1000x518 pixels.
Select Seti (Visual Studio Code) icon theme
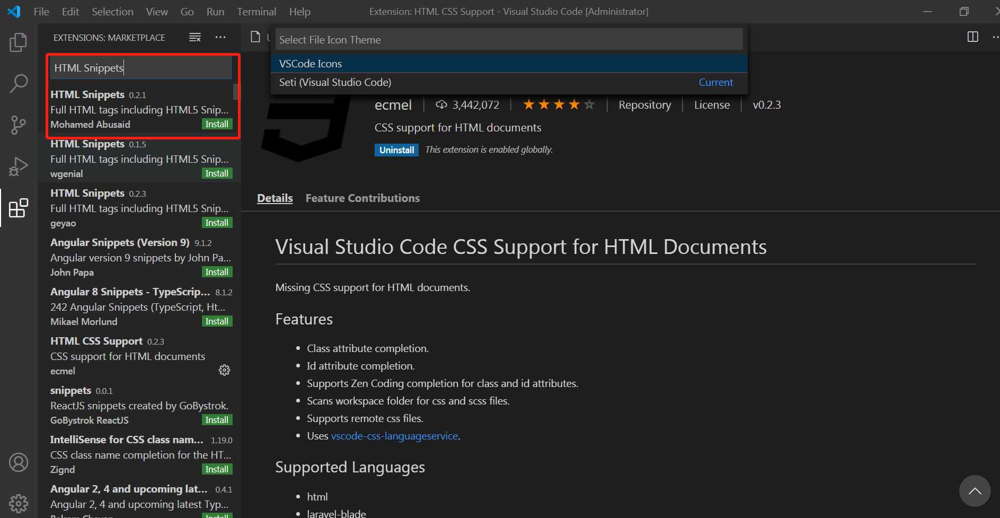(x=509, y=82)
